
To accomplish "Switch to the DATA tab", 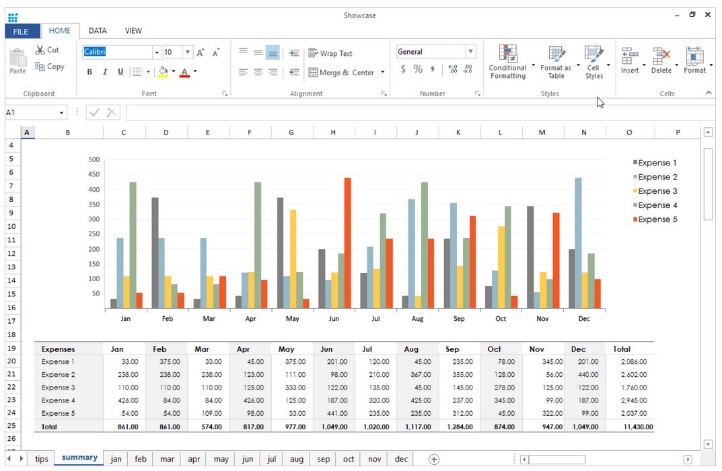I will (98, 31).
